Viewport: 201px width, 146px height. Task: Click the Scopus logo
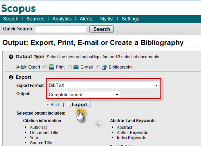18,9
